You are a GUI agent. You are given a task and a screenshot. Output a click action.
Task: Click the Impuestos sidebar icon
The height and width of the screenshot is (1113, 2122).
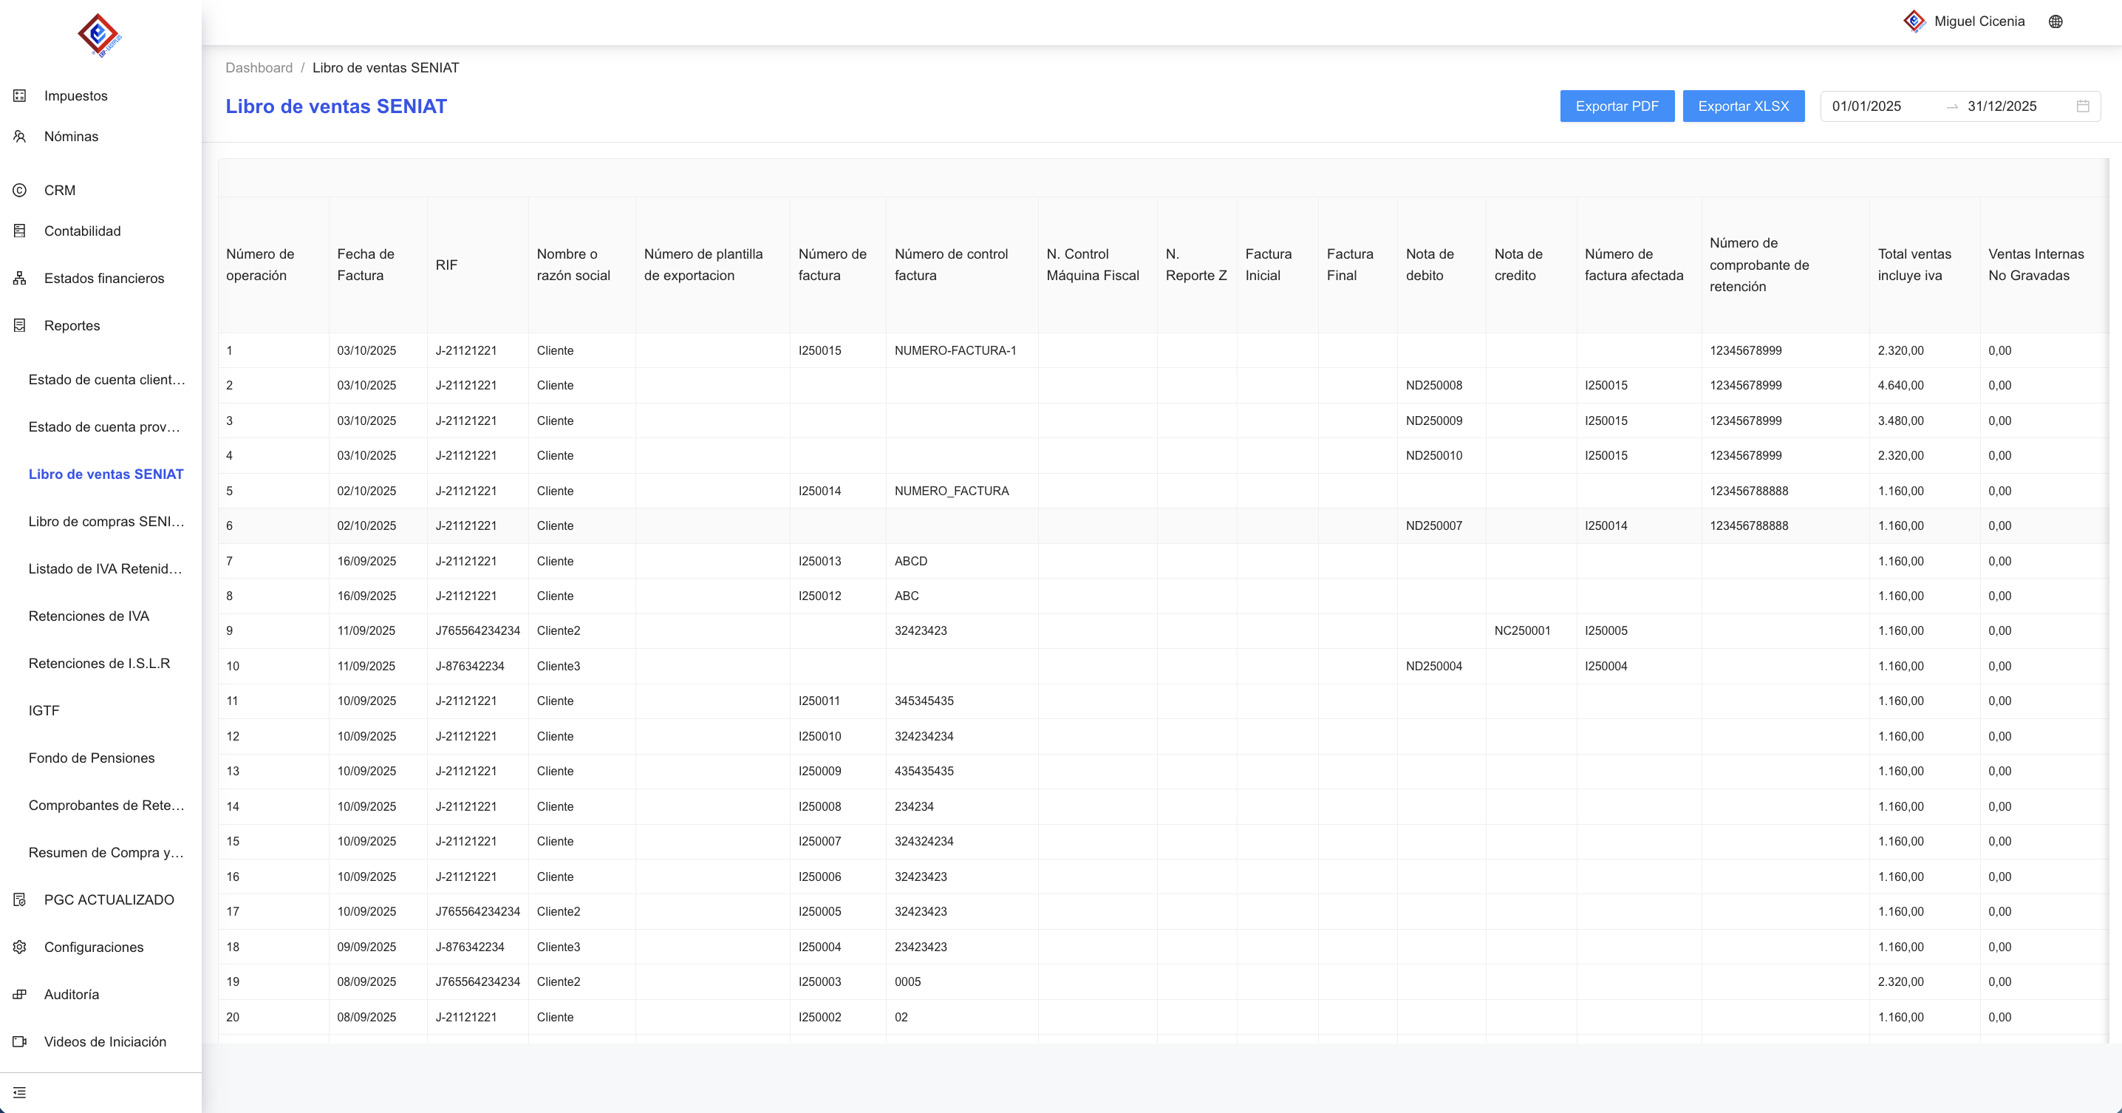[x=20, y=95]
